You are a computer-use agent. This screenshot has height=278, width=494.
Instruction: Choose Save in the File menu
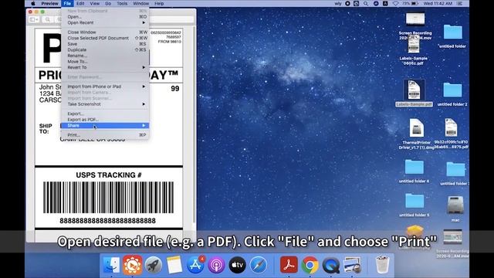[x=105, y=44]
